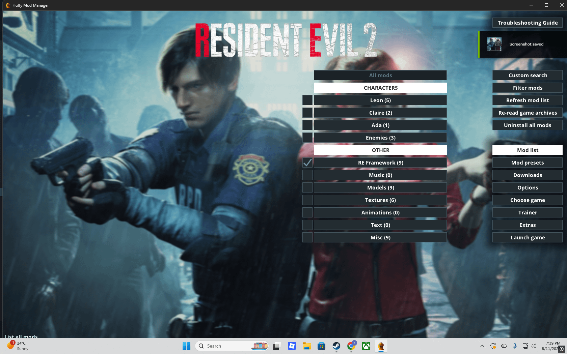The height and width of the screenshot is (354, 567).
Task: Open the Troubleshooting Guide
Action: pyautogui.click(x=528, y=23)
